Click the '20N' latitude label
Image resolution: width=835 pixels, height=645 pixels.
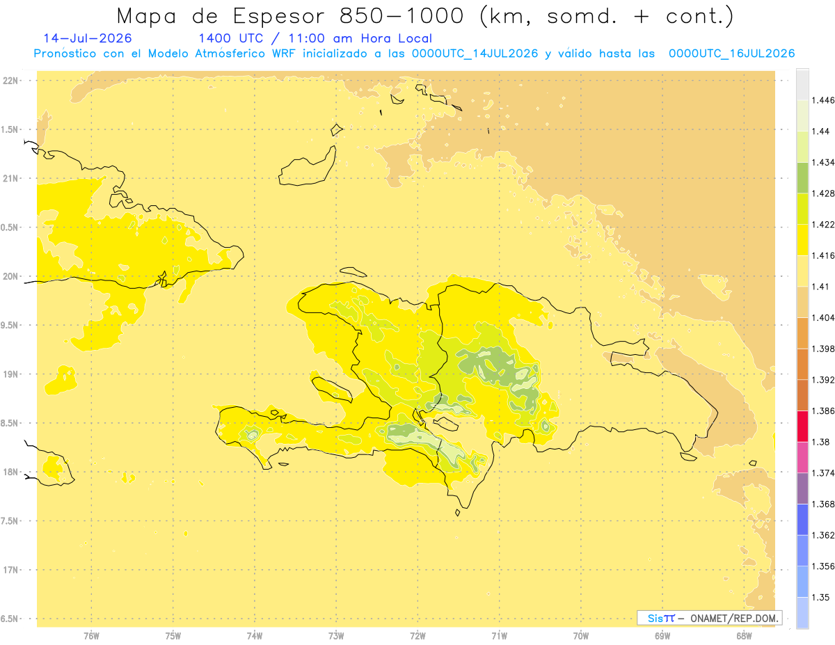[10, 276]
